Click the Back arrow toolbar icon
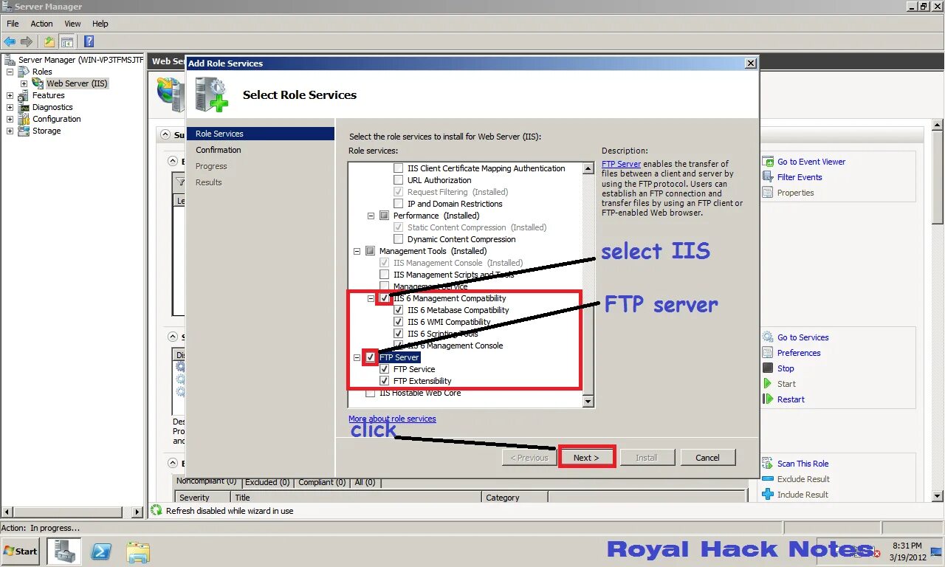The width and height of the screenshot is (945, 567). tap(10, 41)
